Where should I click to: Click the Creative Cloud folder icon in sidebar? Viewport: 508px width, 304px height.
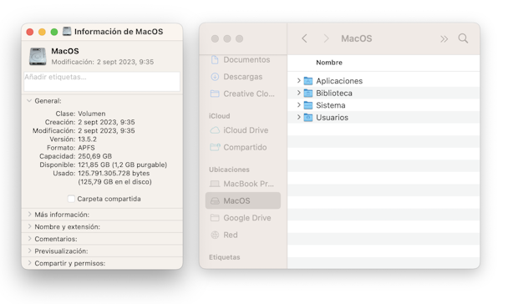pos(215,94)
